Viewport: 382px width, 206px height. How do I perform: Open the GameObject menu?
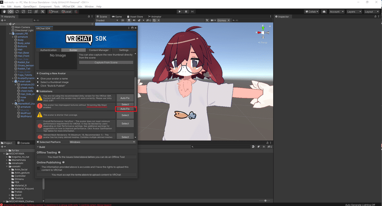(30, 7)
